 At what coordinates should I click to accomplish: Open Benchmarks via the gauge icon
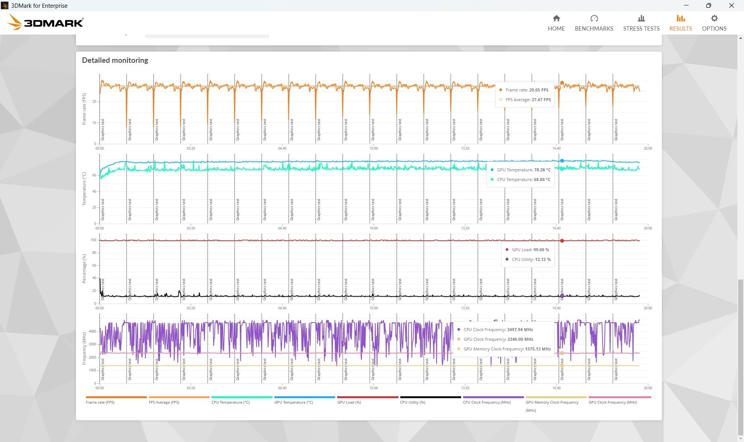(x=594, y=18)
